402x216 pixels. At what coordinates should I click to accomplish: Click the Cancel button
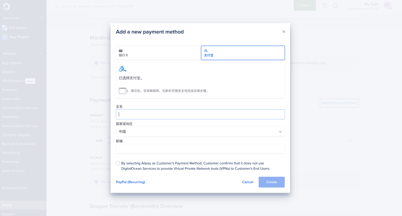coord(248,182)
